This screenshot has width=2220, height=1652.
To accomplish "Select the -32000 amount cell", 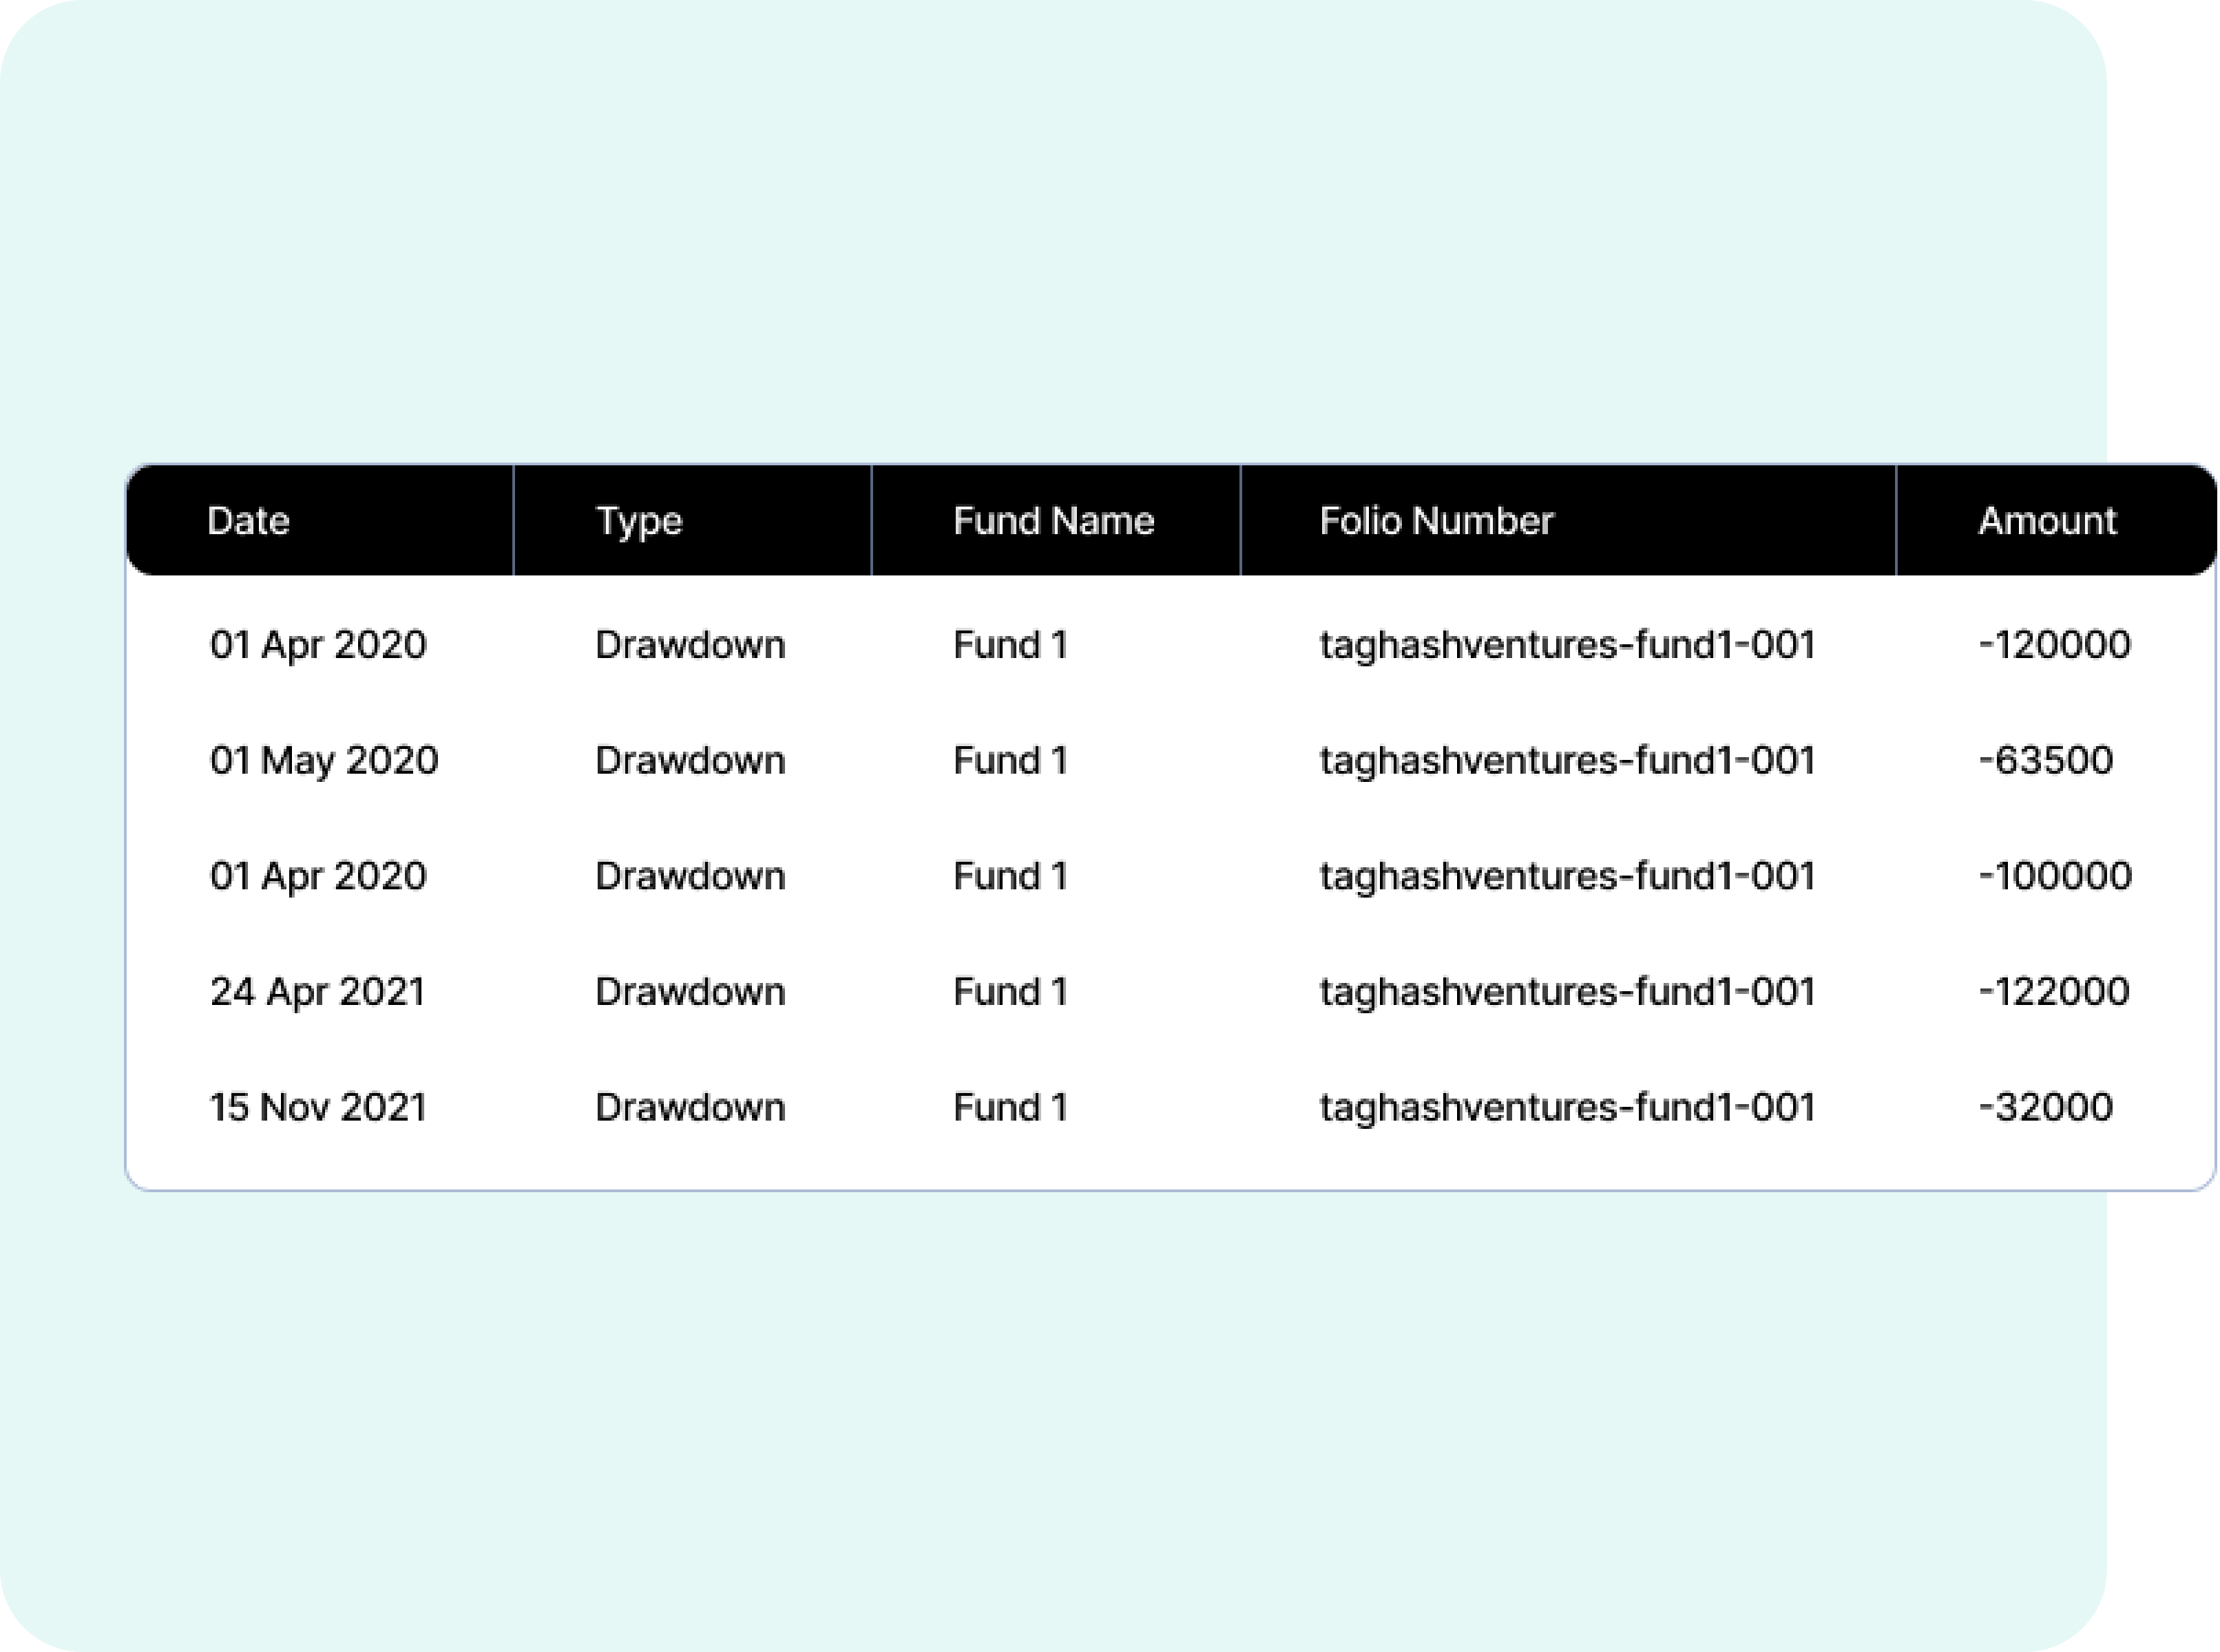I will pos(2045,1108).
